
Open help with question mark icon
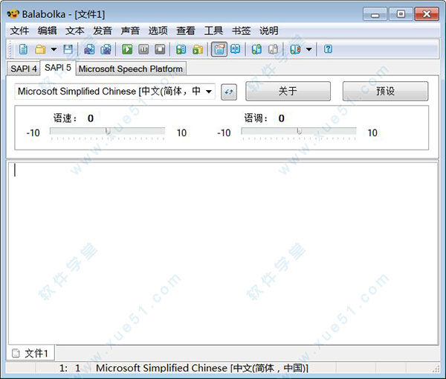pos(328,49)
